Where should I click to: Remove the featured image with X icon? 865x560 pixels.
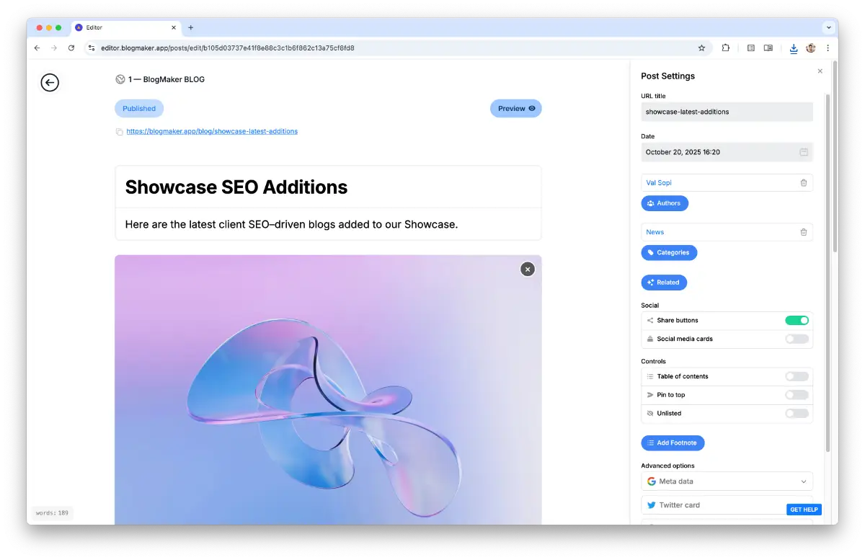pyautogui.click(x=528, y=269)
